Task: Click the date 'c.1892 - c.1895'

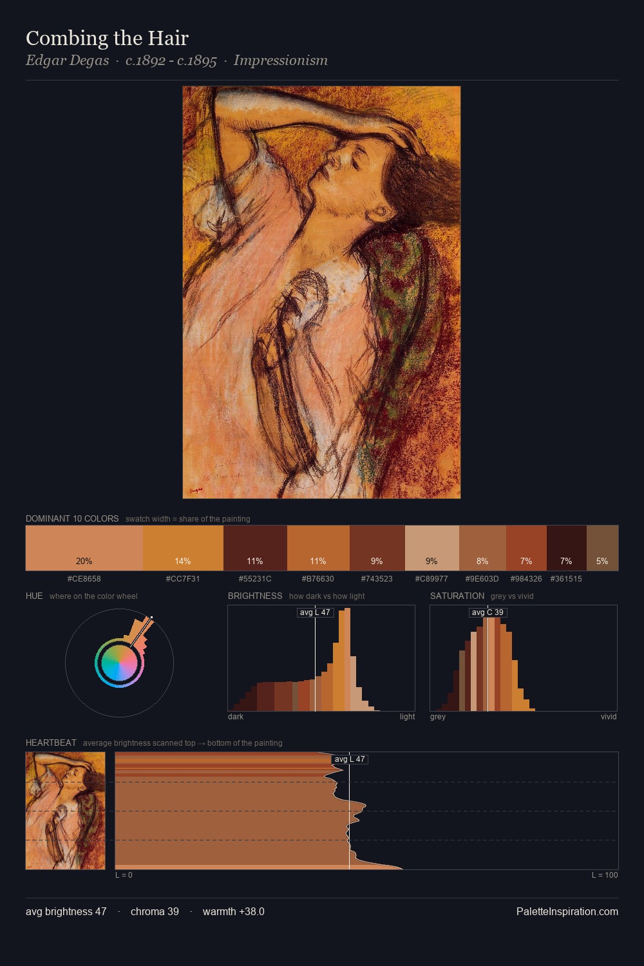Action: point(171,61)
